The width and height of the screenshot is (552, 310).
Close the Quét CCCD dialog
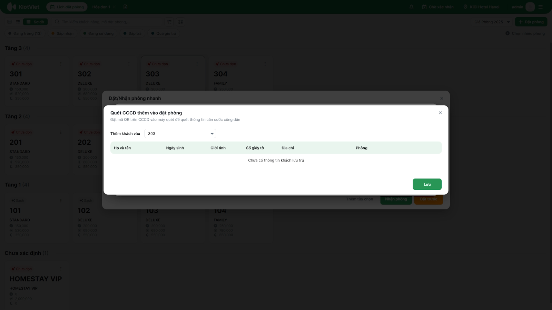(440, 113)
